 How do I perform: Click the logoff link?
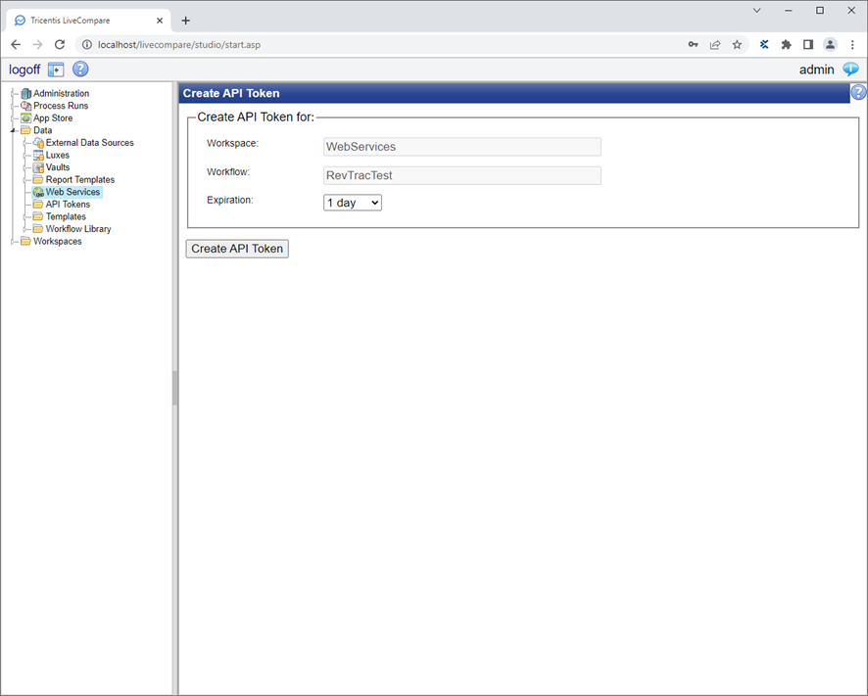[24, 70]
